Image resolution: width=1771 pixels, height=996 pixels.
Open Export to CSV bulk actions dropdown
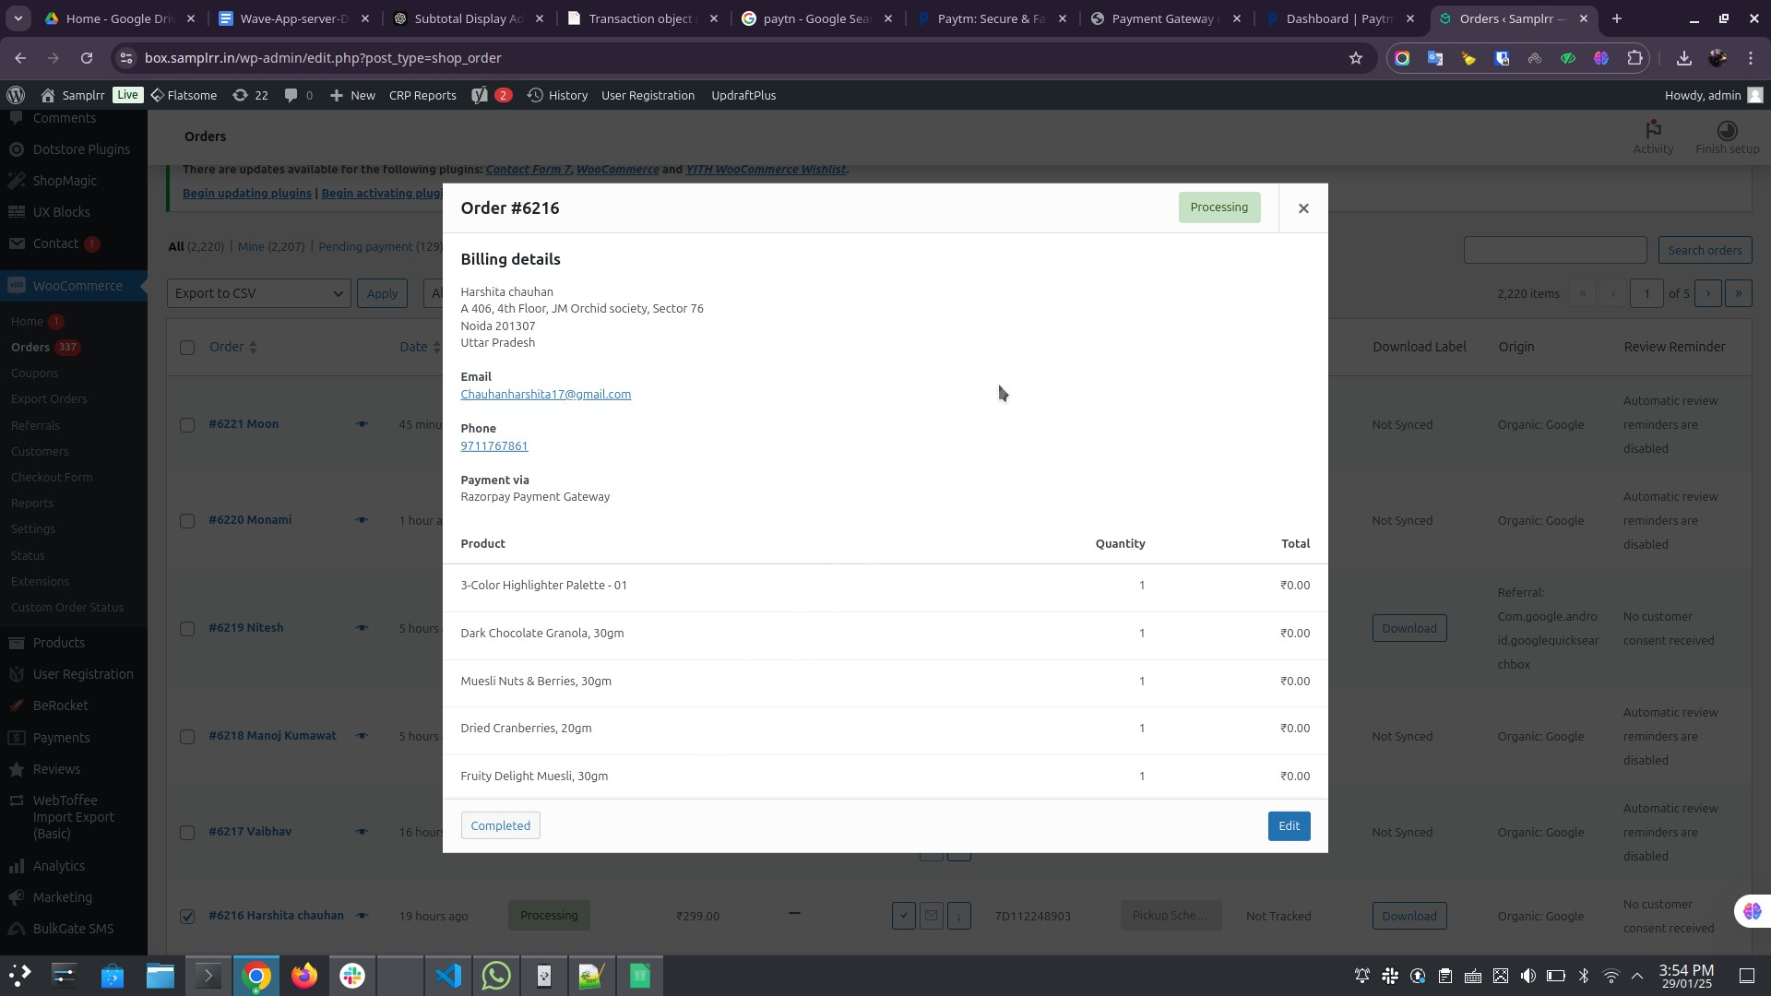coord(258,293)
